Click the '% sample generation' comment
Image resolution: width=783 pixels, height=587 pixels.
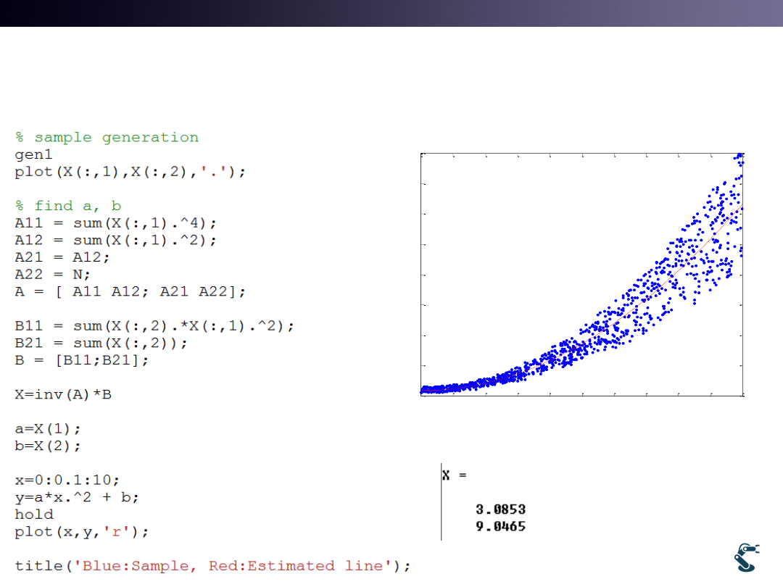[107, 138]
